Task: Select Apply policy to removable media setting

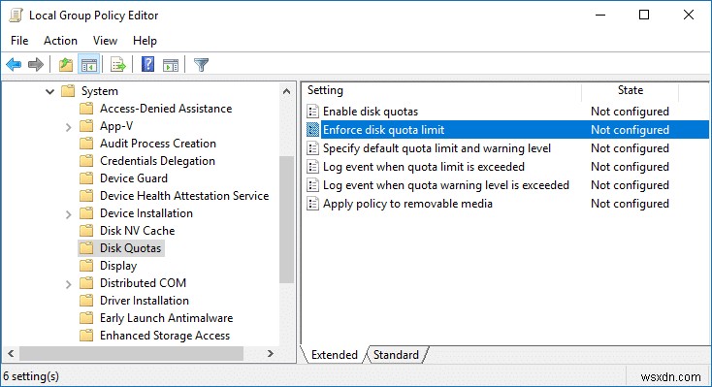Action: click(x=407, y=204)
